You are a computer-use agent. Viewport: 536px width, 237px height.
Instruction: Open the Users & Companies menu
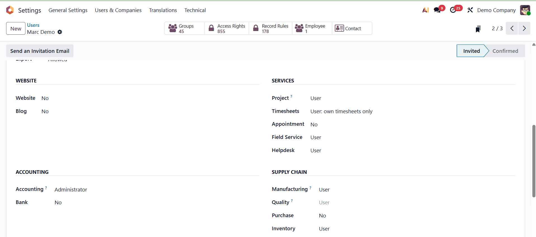coord(118,10)
